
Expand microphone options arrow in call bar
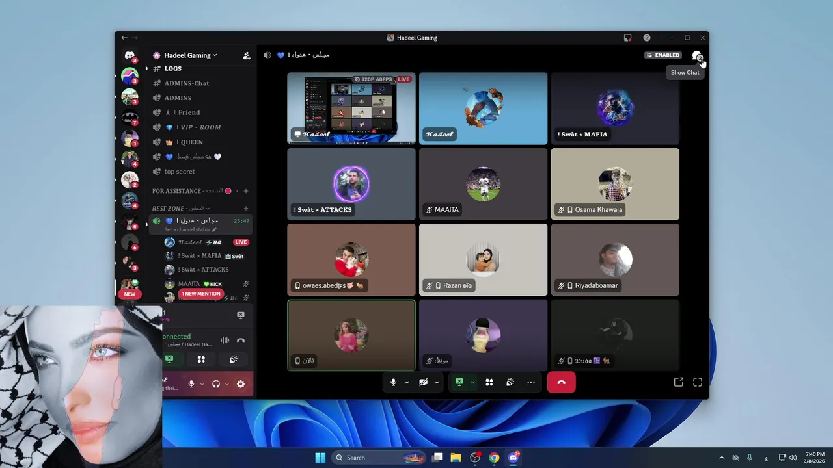tap(407, 382)
